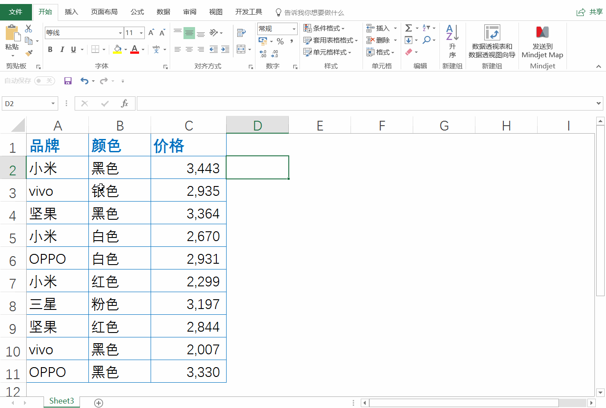This screenshot has height=408, width=606.
Task: Click the borders icon
Action: point(95,49)
